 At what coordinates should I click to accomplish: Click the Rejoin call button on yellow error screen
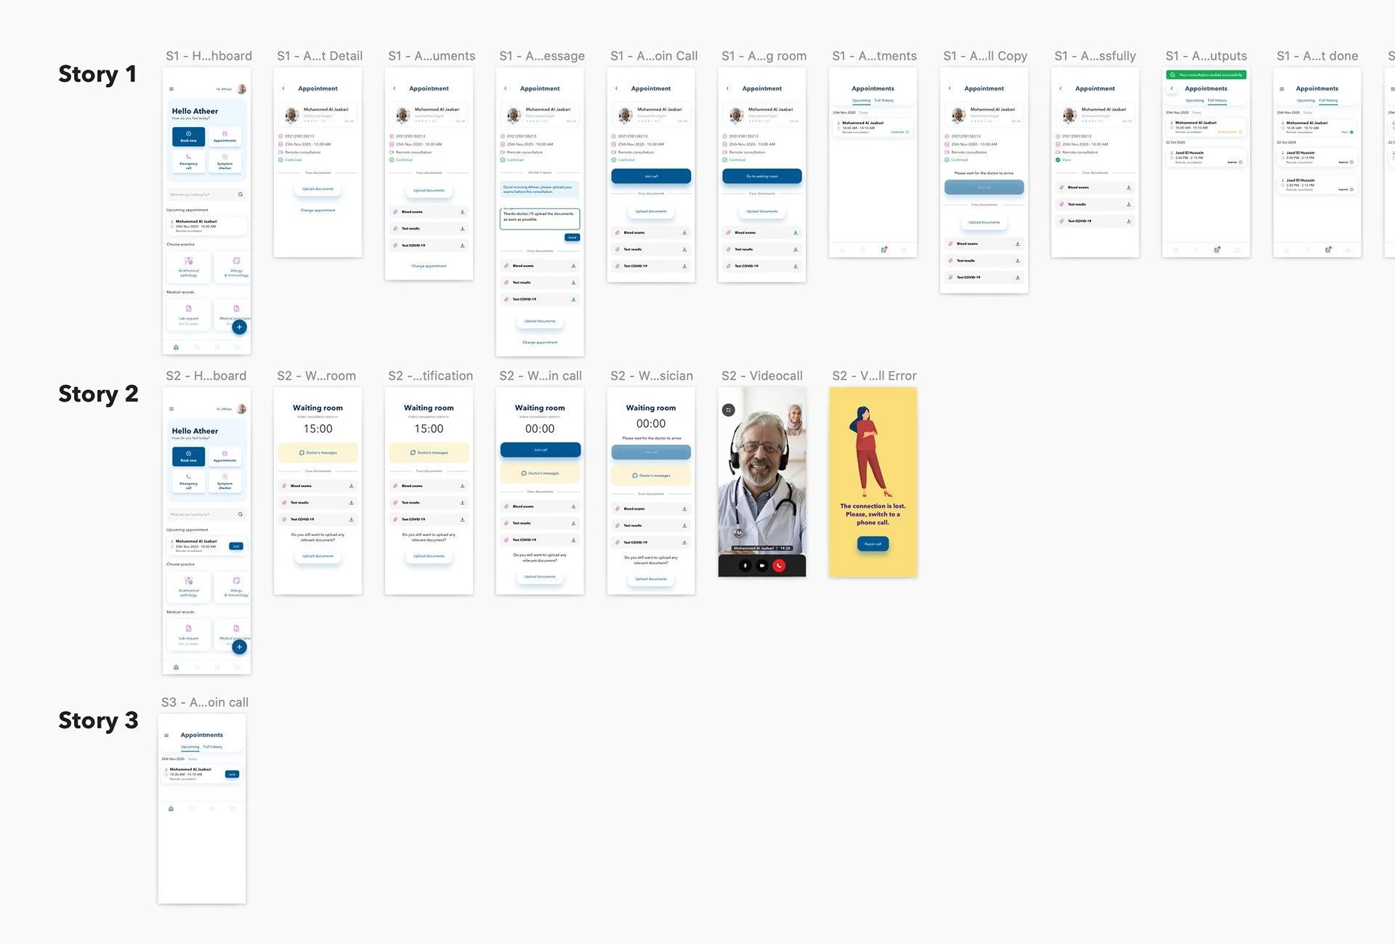coord(873,544)
